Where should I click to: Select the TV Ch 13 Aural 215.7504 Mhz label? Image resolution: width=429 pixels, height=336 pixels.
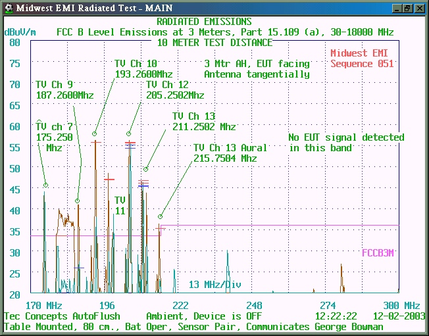click(x=225, y=153)
